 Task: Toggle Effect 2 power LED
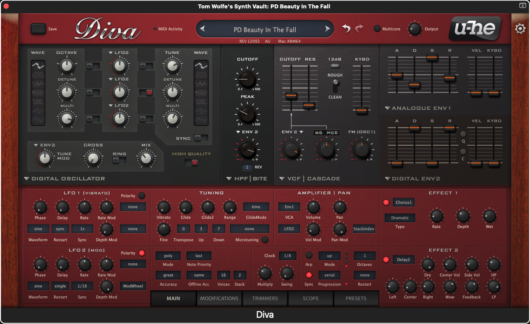tap(386, 260)
